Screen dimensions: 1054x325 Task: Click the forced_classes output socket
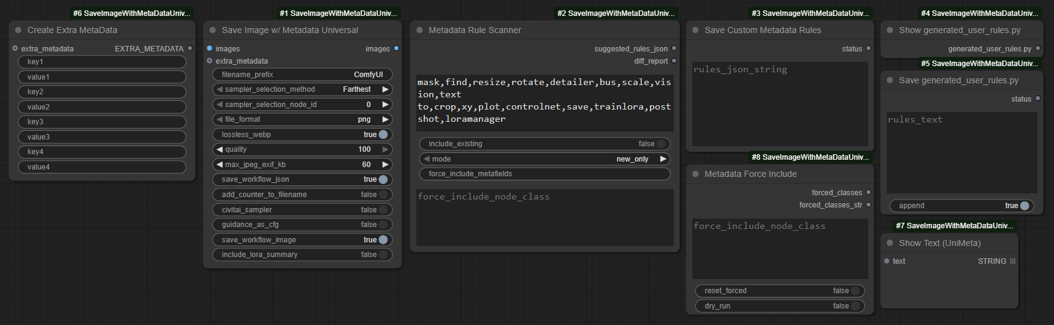[x=868, y=192]
